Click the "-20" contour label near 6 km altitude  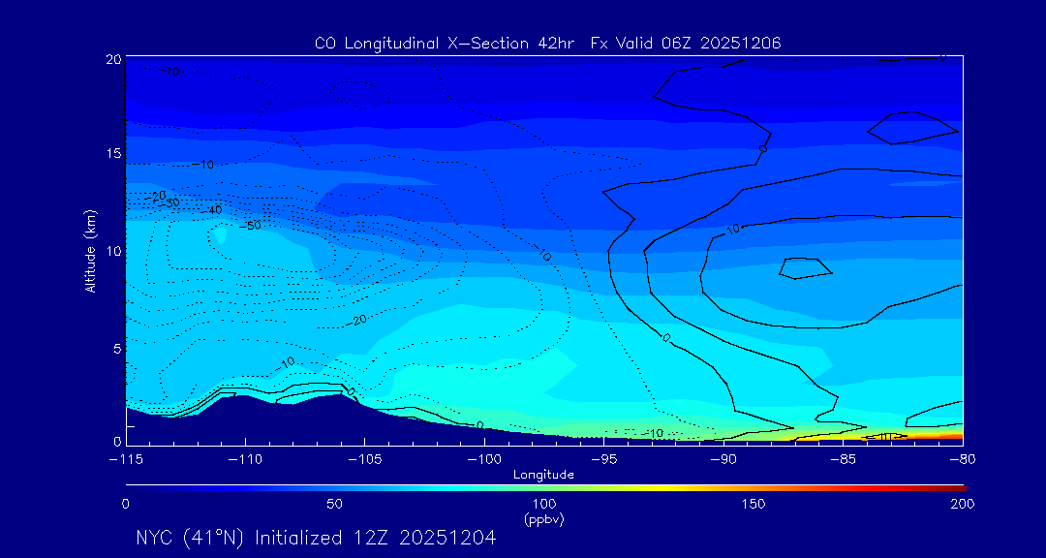[x=356, y=321]
